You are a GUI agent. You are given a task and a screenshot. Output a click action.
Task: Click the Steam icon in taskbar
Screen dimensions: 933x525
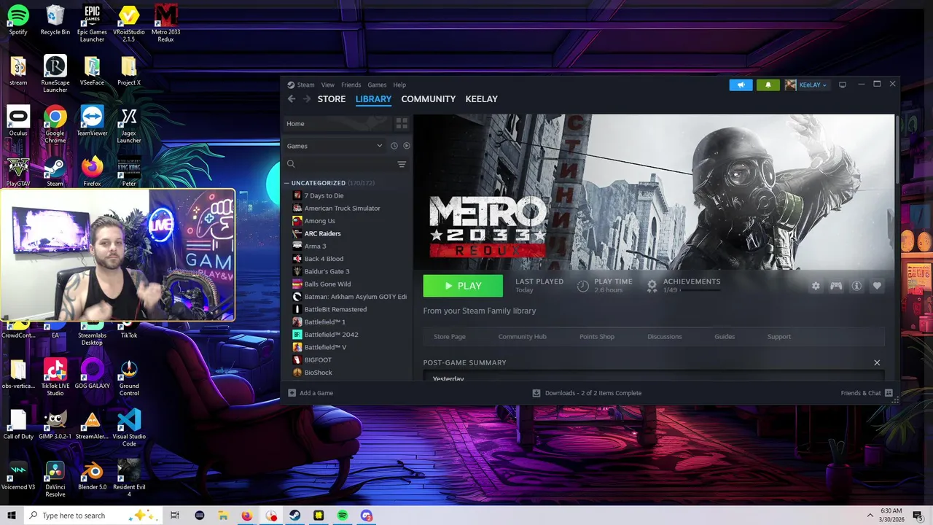pyautogui.click(x=294, y=516)
